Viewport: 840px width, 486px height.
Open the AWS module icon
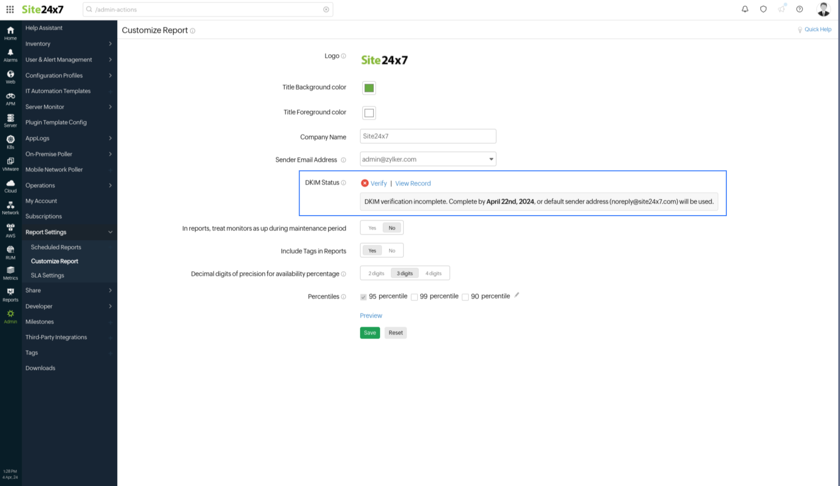pos(10,231)
